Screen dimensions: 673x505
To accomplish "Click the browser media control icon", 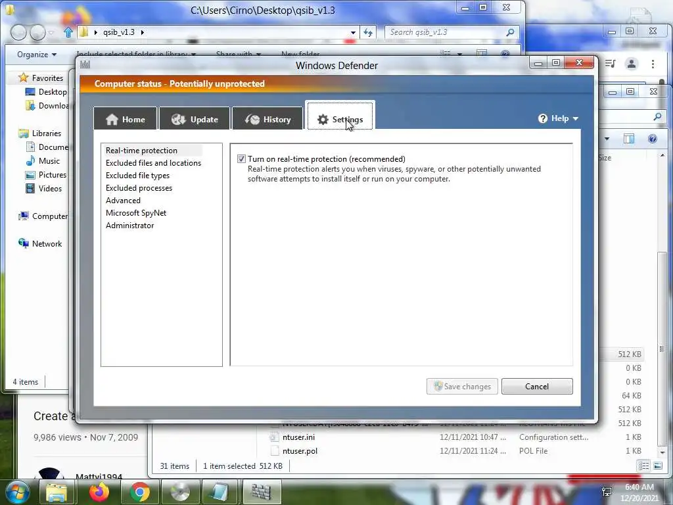I will (x=611, y=64).
